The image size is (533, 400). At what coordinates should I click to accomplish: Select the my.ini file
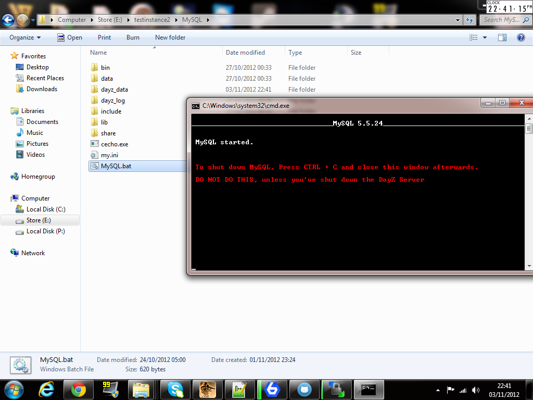(x=109, y=155)
